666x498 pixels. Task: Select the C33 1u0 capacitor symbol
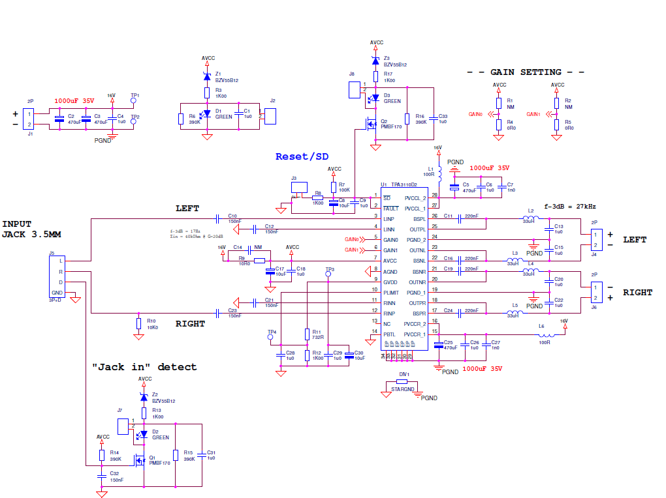434,119
